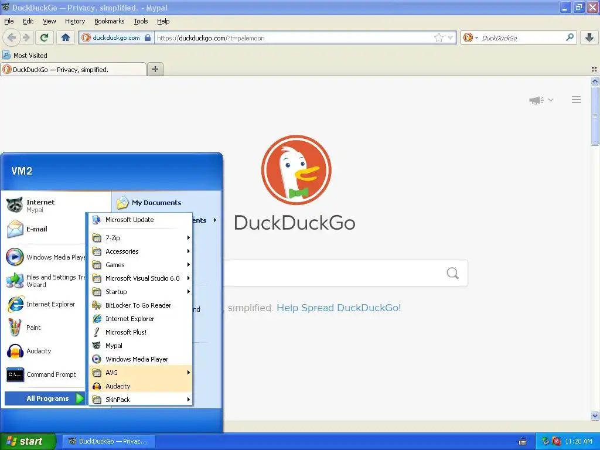Reload the current page
This screenshot has width=600, height=450.
(45, 37)
